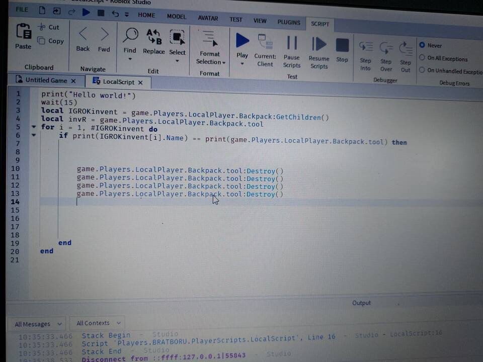Screen dimensions: 483x362
Task: Click Step Over in Debugger
Action: 386,48
